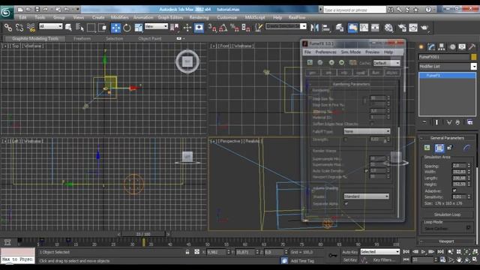Activate the Select and Scale tool
The height and width of the screenshot is (270, 480).
[138, 28]
